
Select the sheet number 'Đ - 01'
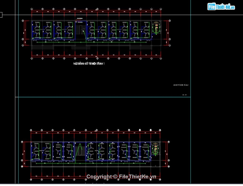tap(185, 95)
